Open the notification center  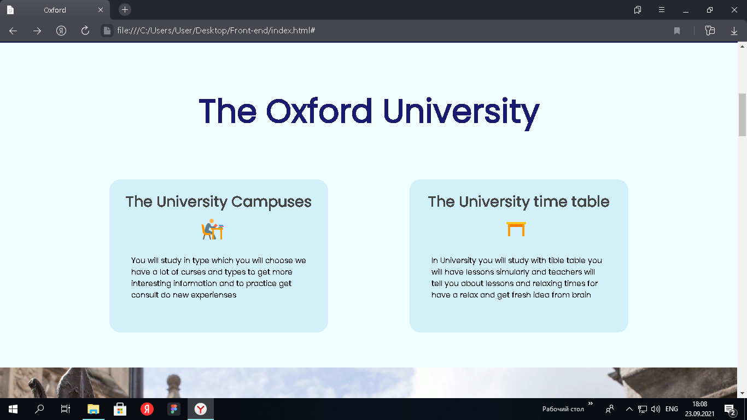point(730,409)
